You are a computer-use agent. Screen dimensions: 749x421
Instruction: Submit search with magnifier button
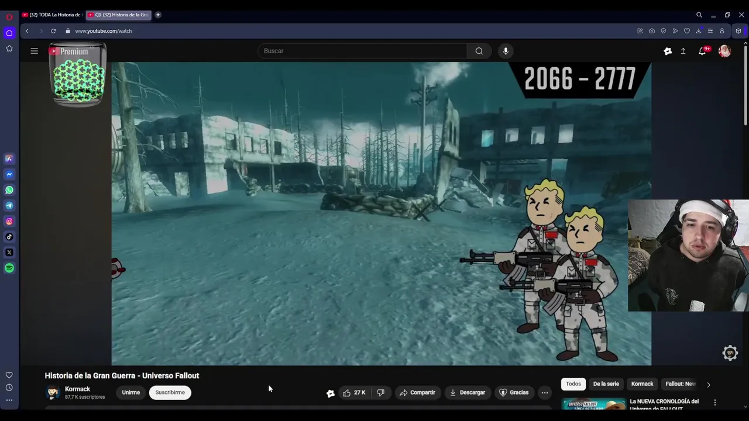tap(479, 51)
